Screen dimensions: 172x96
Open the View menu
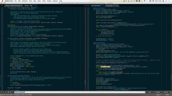[35, 1]
